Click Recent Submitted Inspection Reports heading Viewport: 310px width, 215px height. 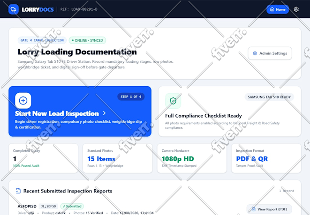pyautogui.click(x=68, y=191)
